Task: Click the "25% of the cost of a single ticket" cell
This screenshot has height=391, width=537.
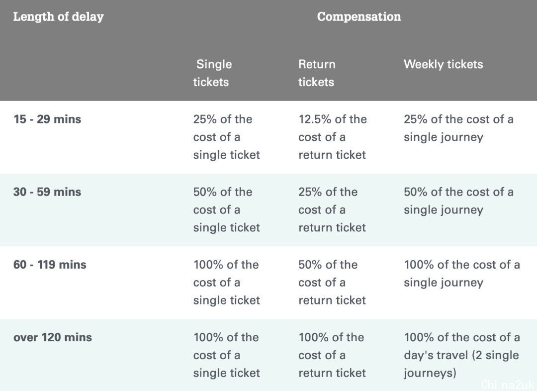Action: [226, 137]
